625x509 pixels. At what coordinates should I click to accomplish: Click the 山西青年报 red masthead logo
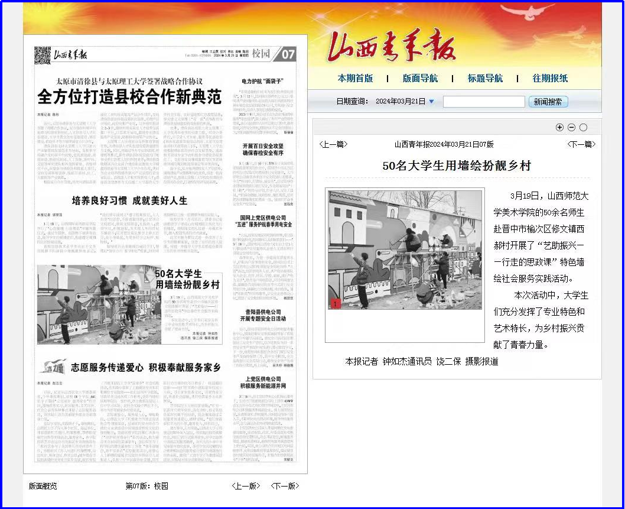click(x=391, y=46)
